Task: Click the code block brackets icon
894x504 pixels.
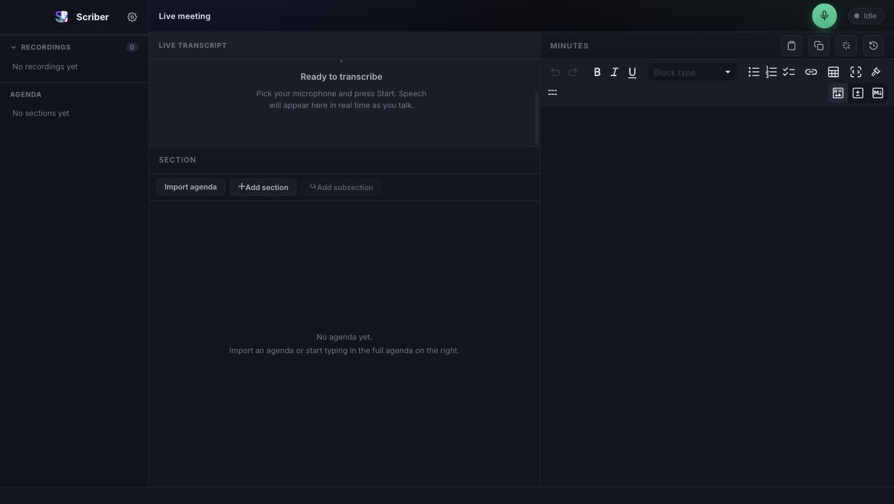Action: [x=855, y=72]
